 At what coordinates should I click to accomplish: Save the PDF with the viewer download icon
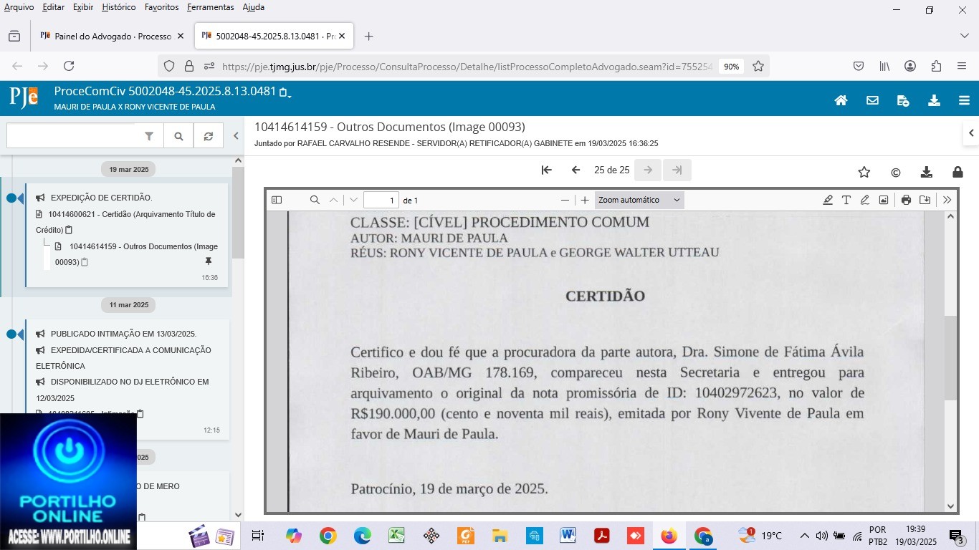[x=925, y=201]
